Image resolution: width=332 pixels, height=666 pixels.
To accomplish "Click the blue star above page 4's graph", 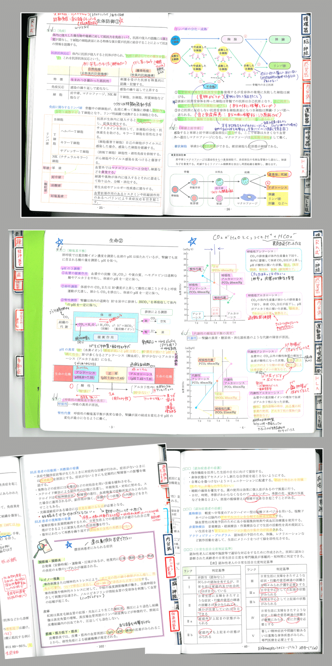I will click(192, 241).
